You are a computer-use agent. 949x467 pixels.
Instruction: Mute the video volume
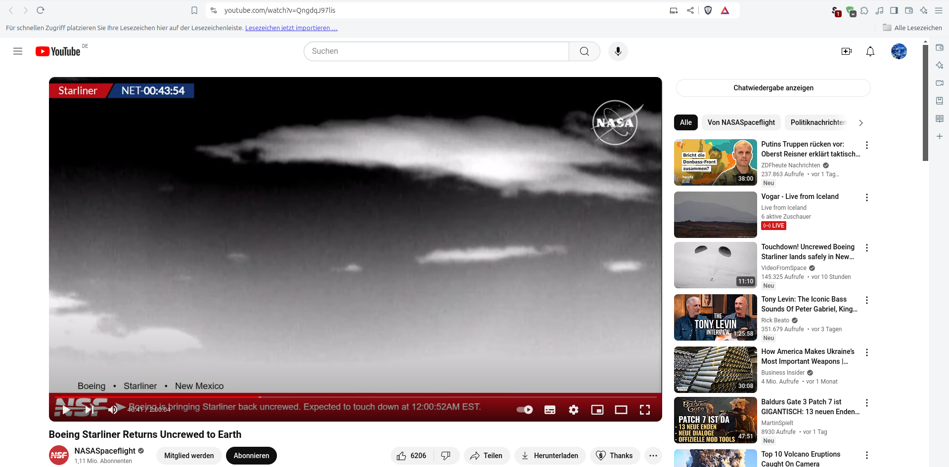click(x=113, y=410)
